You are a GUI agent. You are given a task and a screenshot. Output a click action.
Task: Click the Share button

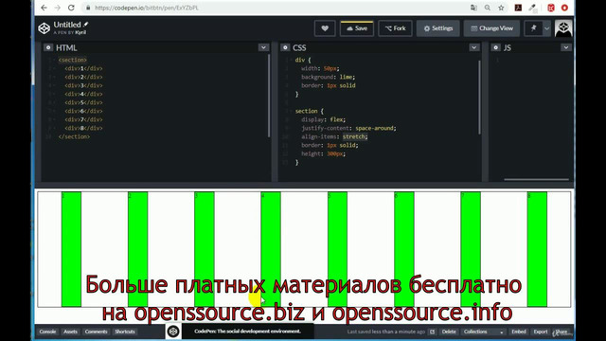(561, 332)
